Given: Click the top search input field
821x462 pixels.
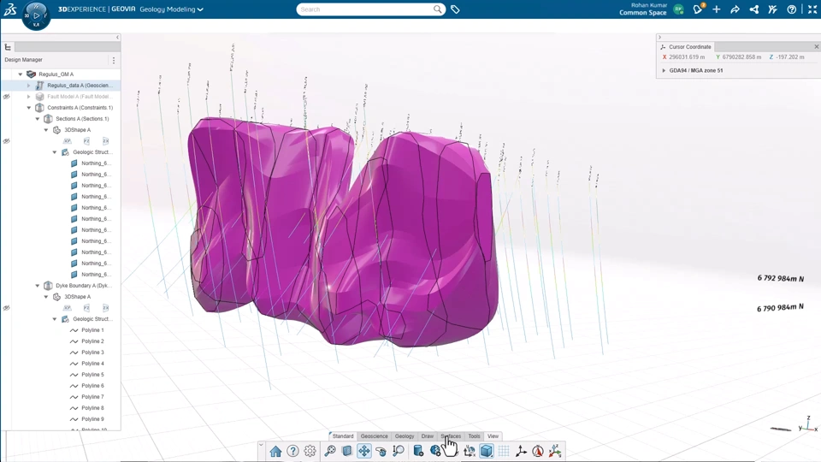Looking at the screenshot, I should (367, 9).
